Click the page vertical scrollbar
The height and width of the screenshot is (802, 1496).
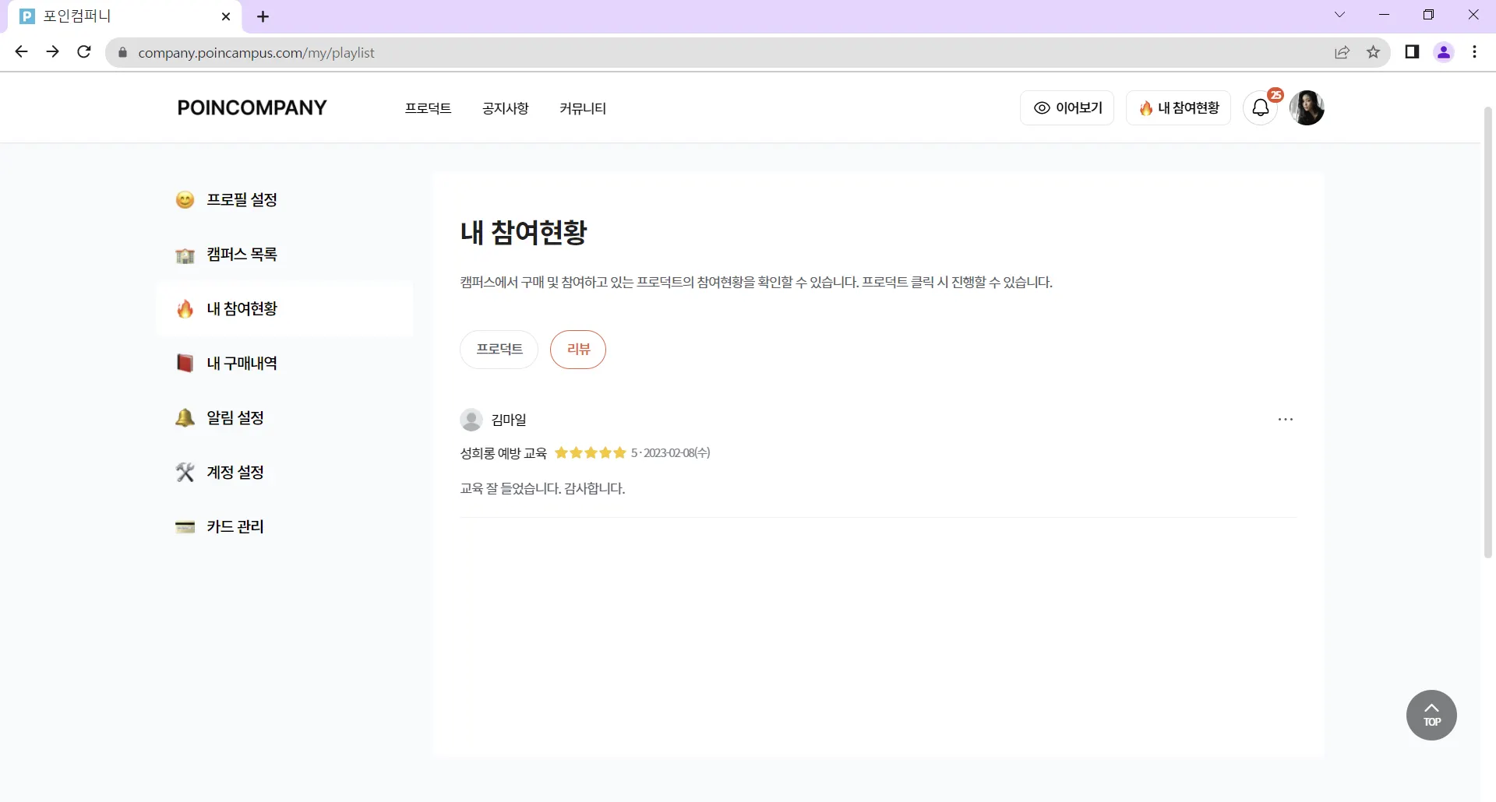(x=1487, y=332)
